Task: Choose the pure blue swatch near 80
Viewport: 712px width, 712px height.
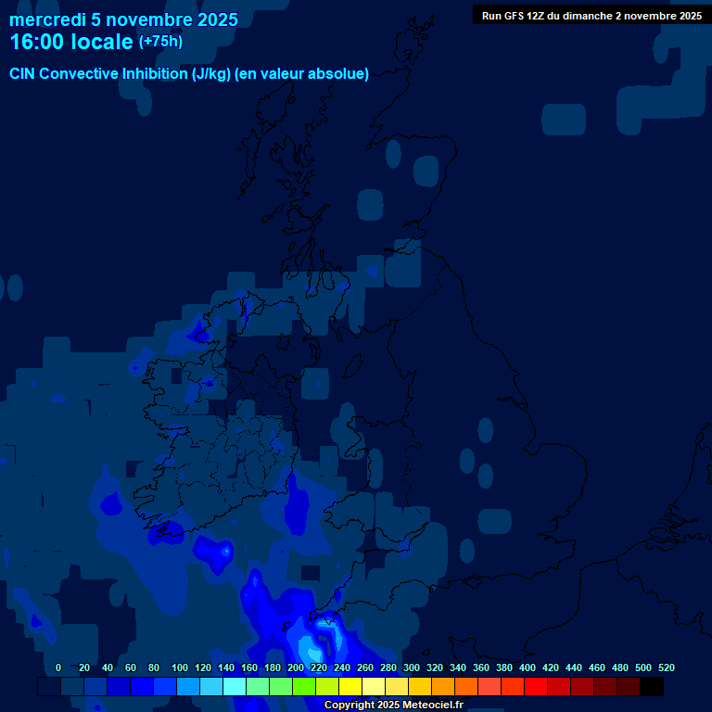Action: (x=142, y=687)
